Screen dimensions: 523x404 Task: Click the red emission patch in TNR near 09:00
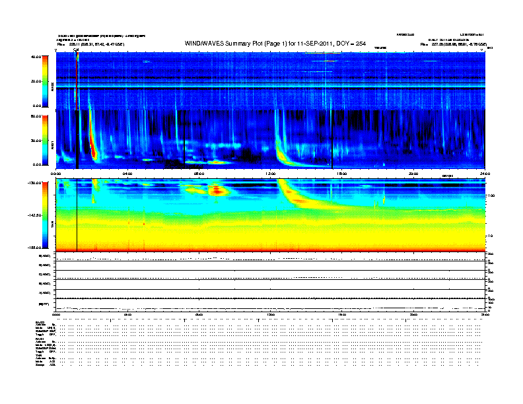point(217,191)
